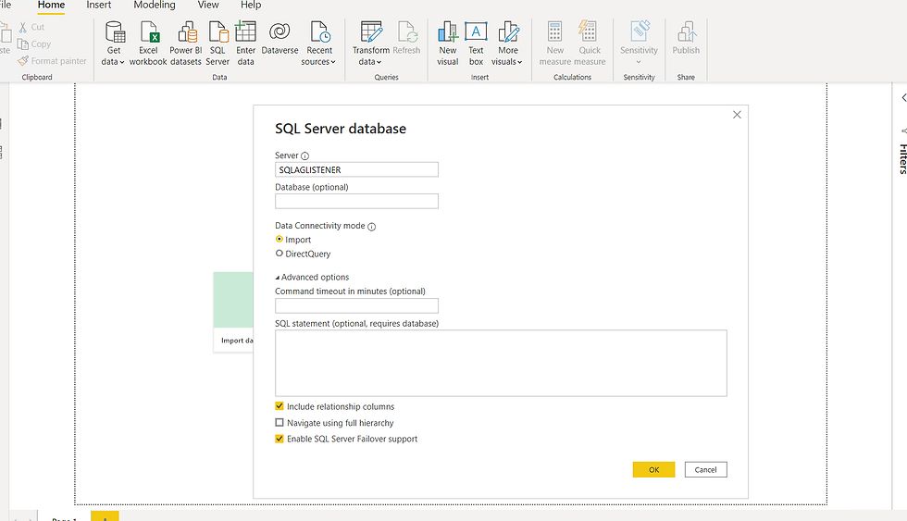Select the DirectQuery radio button

pyautogui.click(x=280, y=254)
